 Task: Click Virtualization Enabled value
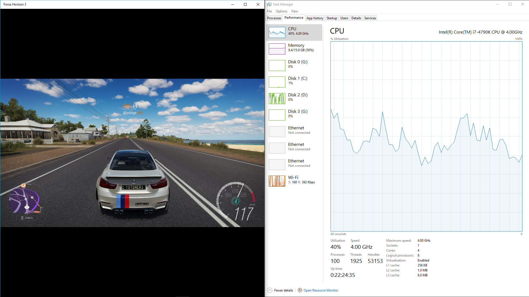(423, 260)
